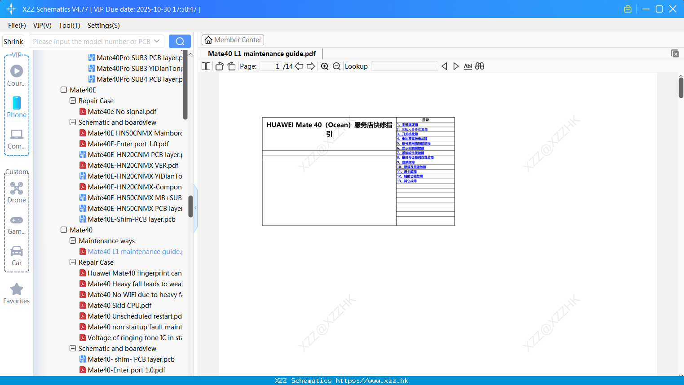Toggle the Abi text match option
The height and width of the screenshot is (385, 684).
click(x=468, y=66)
